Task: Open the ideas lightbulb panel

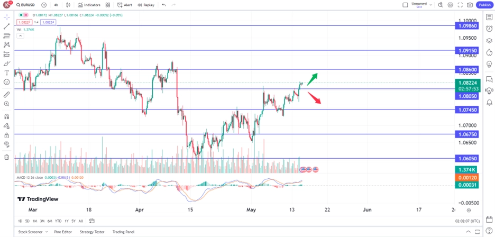Action: [489, 64]
